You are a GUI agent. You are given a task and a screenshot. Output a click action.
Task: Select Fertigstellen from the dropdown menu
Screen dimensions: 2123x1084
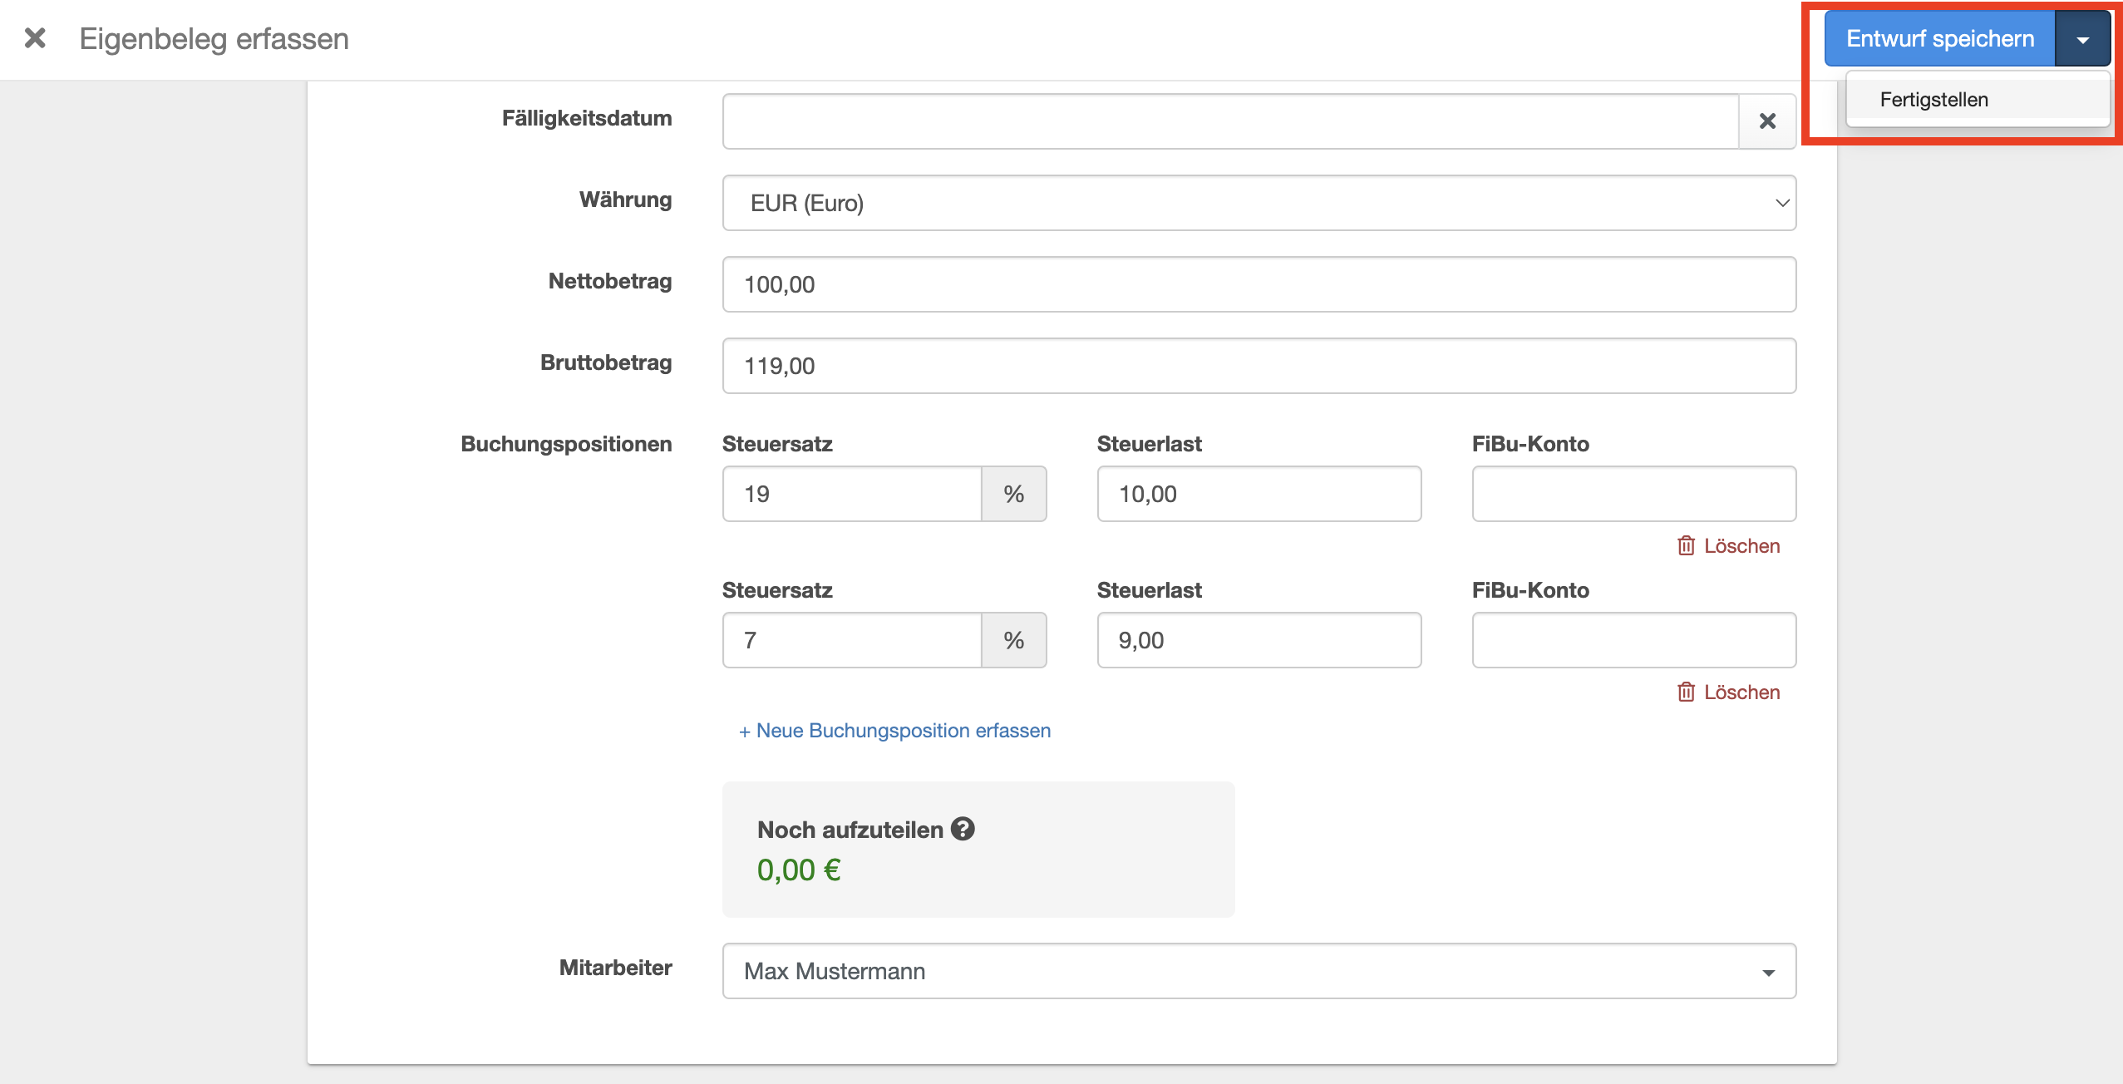[1933, 100]
